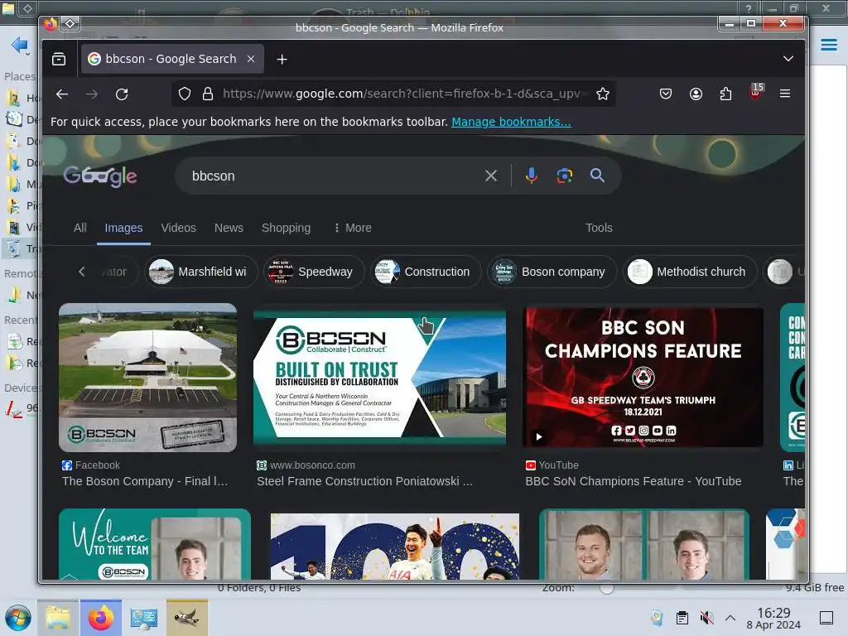Open Save to Pocket icon
848x636 pixels.
point(666,94)
